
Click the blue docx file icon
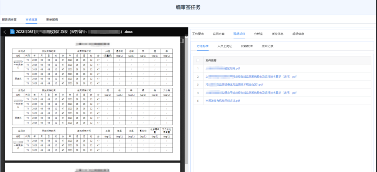[x=12, y=32]
